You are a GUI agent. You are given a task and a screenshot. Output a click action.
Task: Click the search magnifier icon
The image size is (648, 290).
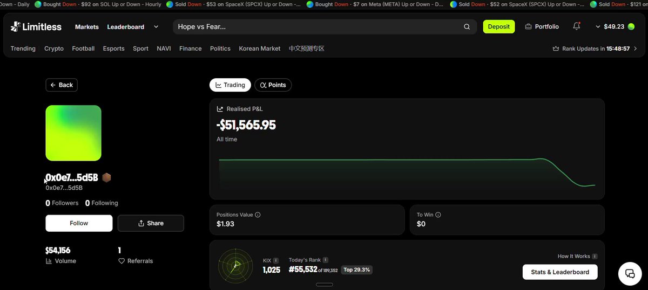pos(467,26)
